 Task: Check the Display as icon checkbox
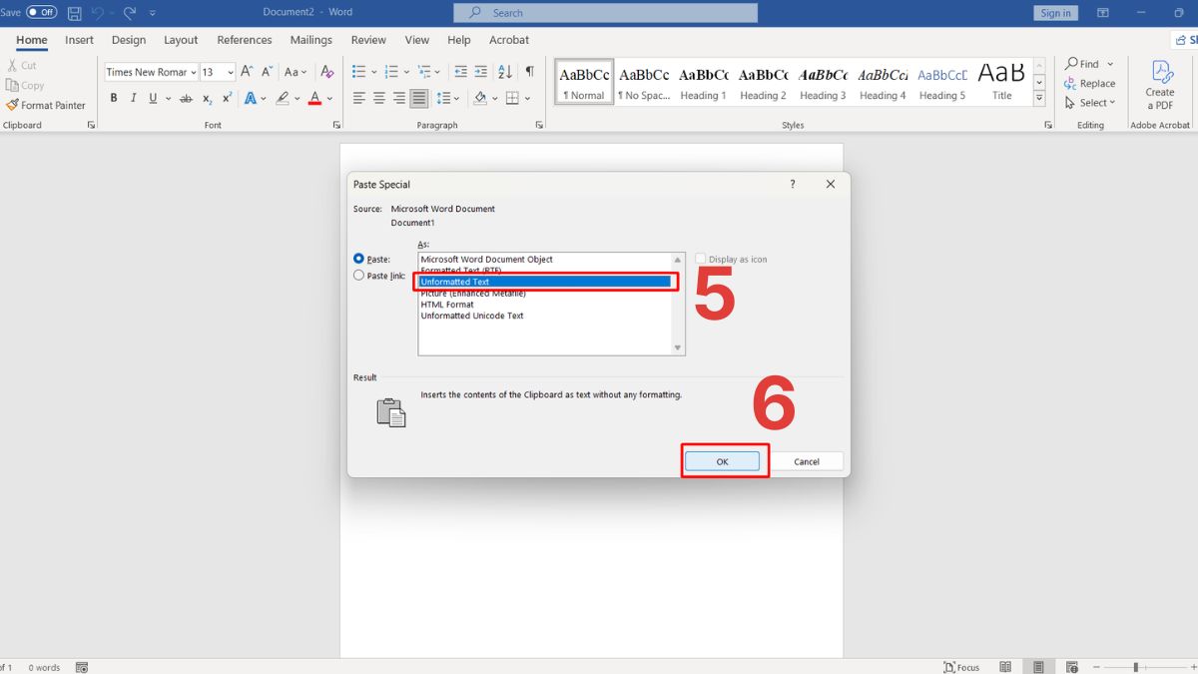pos(701,258)
